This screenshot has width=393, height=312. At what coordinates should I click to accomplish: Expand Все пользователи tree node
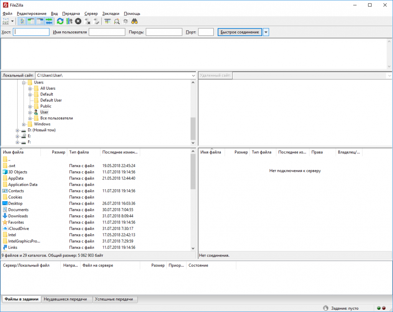click(30, 118)
